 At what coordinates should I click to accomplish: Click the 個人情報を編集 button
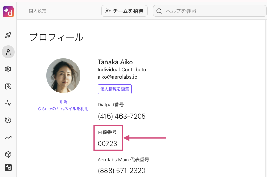pos(115,89)
